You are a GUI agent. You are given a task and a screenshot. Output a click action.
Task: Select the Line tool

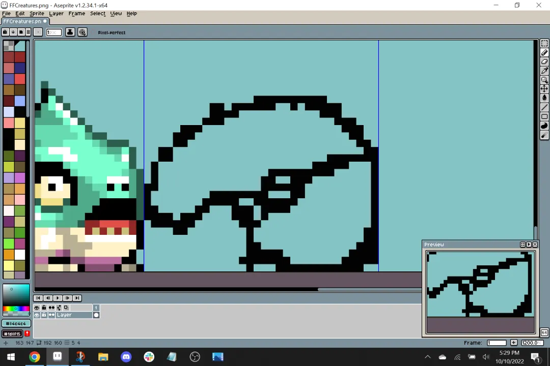tap(544, 107)
